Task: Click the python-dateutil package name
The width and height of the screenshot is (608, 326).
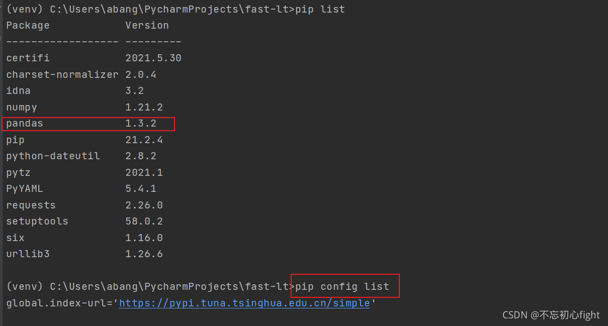Action: [x=53, y=156]
